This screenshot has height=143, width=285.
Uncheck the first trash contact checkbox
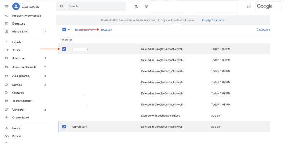point(64,49)
